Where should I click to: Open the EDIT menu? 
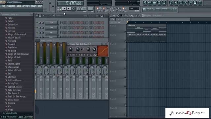pyautogui.click(x=3, y=6)
